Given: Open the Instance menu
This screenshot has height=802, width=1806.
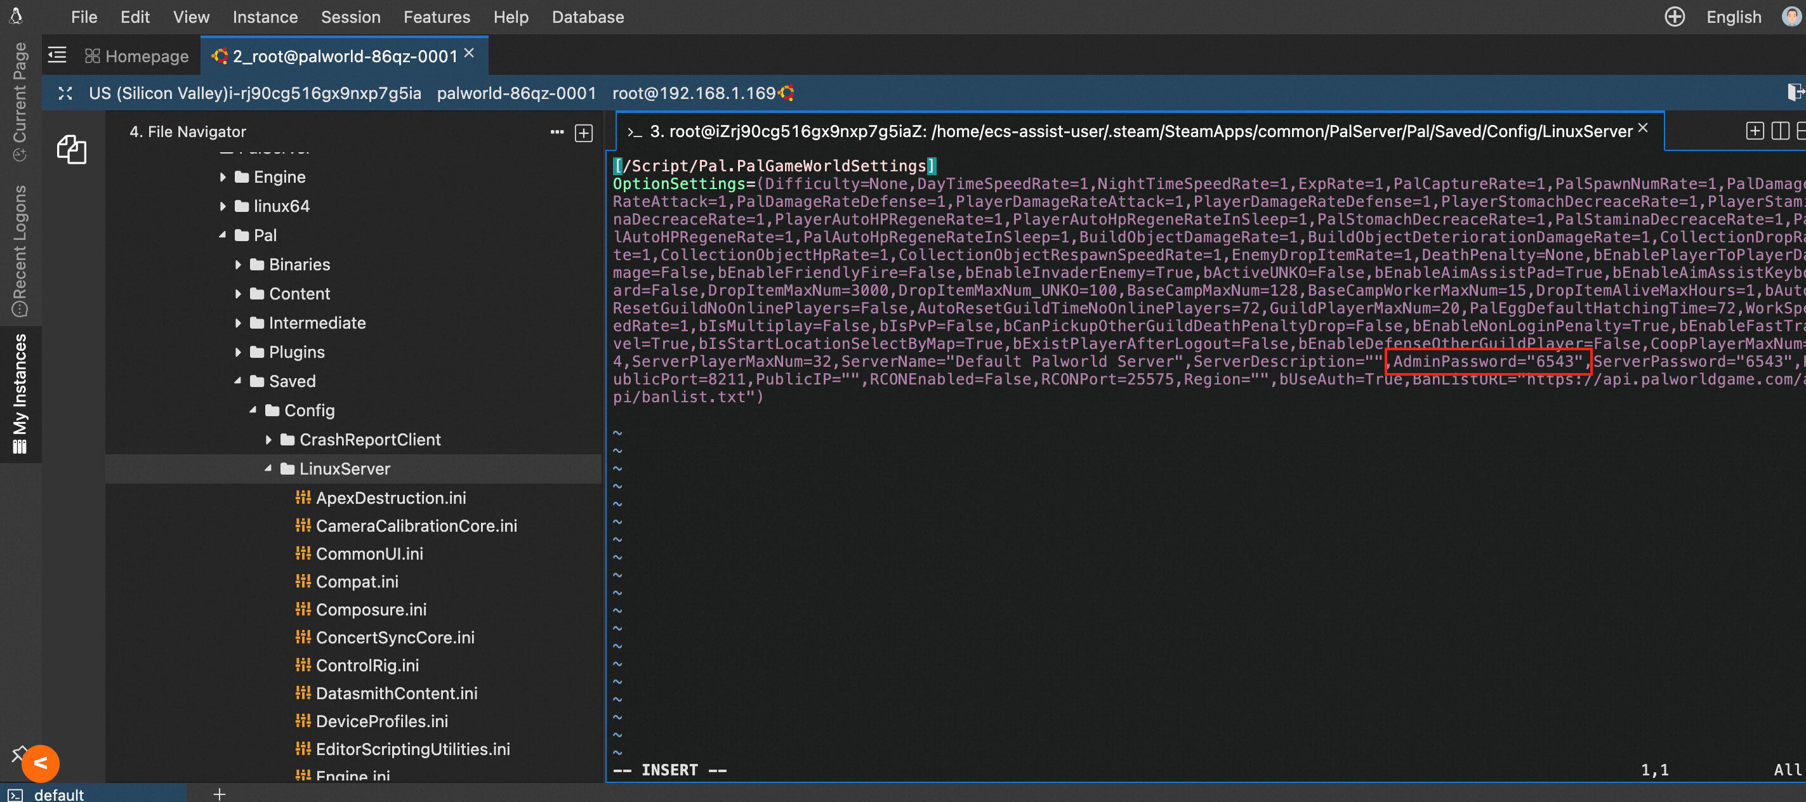Looking at the screenshot, I should click(x=265, y=17).
